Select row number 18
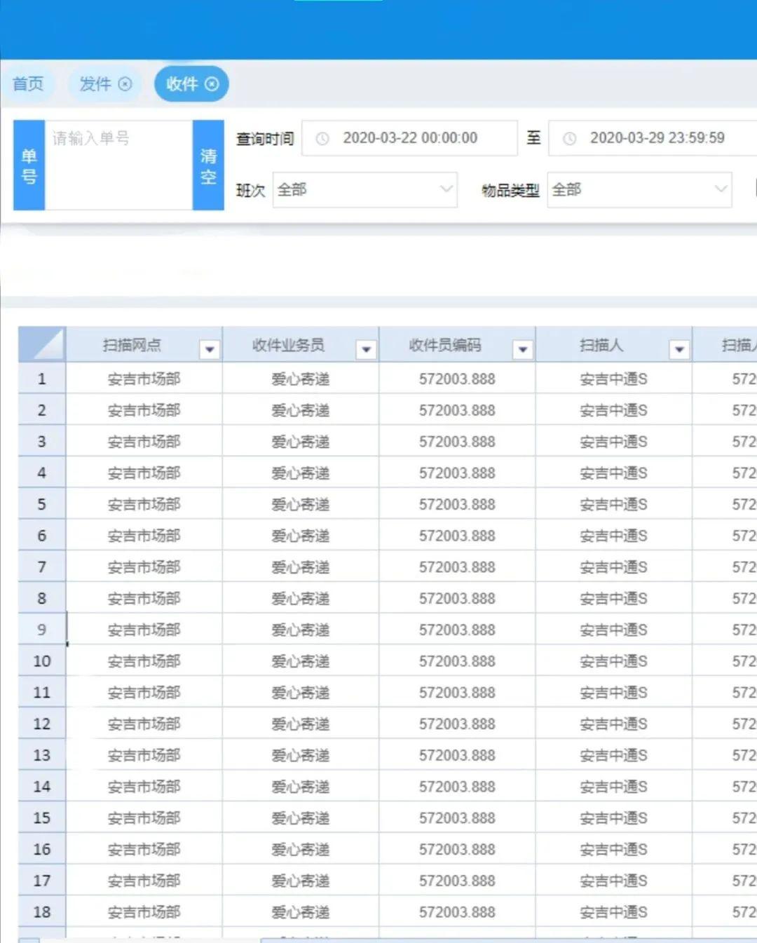757x943 pixels. (x=42, y=911)
